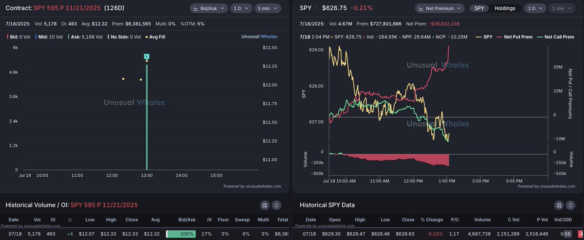Click the SPY 595 P 11/21/2025 contract link

click(67, 8)
